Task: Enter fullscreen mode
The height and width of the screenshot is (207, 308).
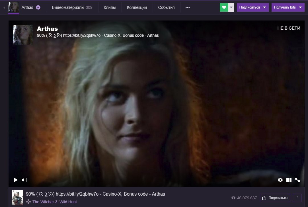Action: pos(297,180)
